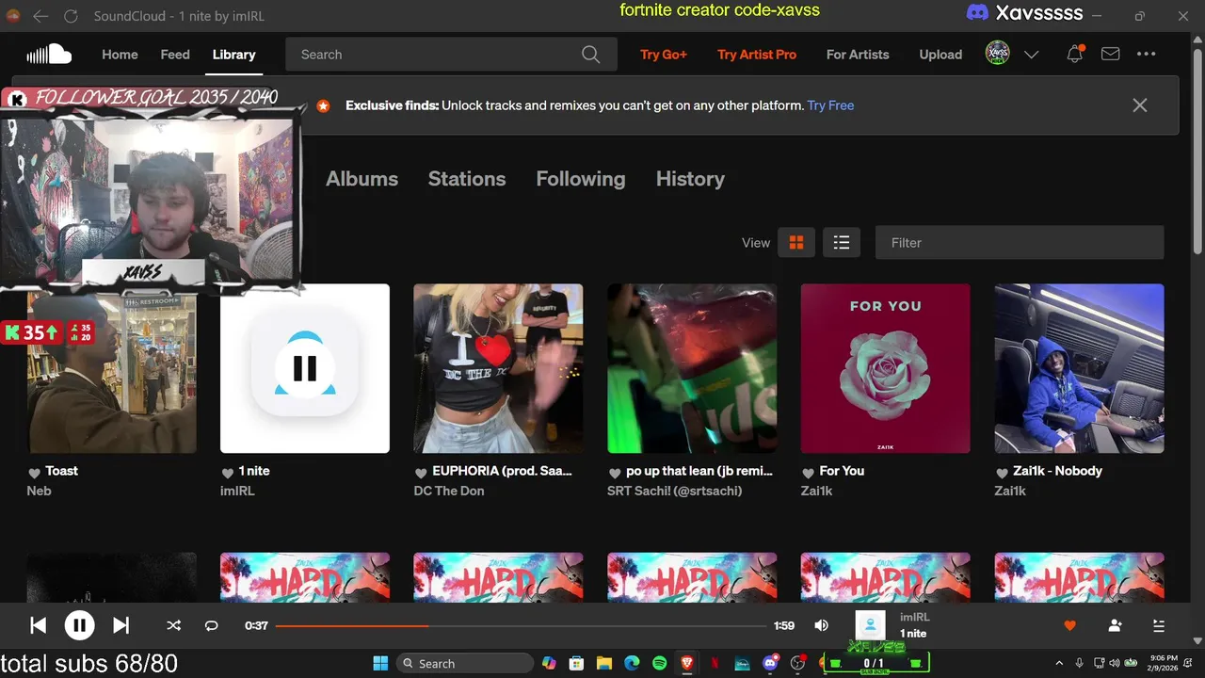
Task: Click the Windows taskbar Search box
Action: [x=465, y=663]
